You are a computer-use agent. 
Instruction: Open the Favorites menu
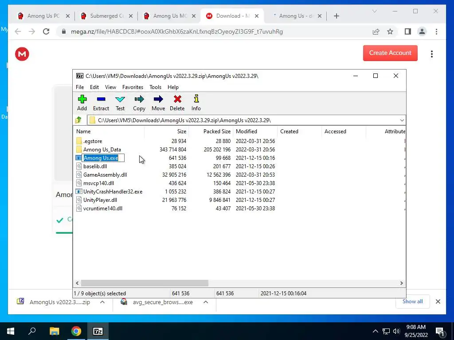(133, 87)
